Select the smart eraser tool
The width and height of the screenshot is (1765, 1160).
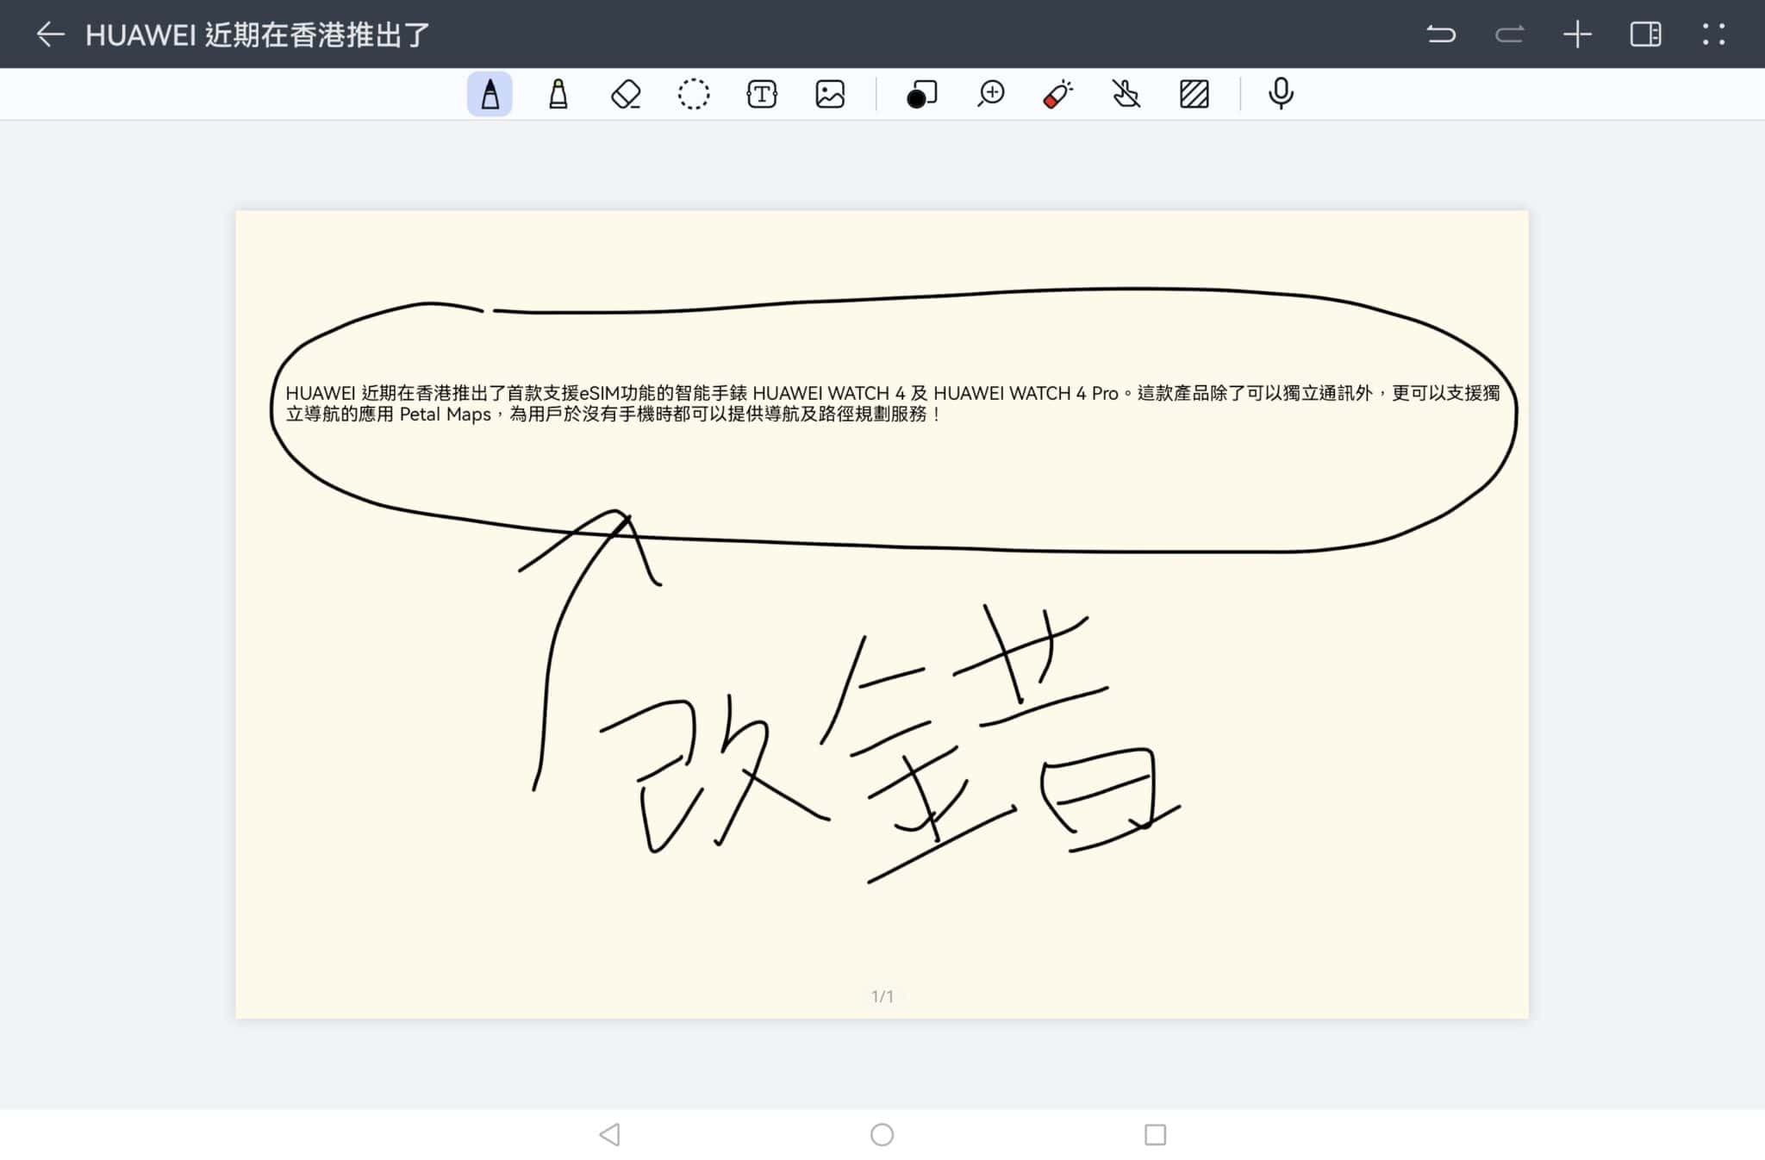point(1057,95)
